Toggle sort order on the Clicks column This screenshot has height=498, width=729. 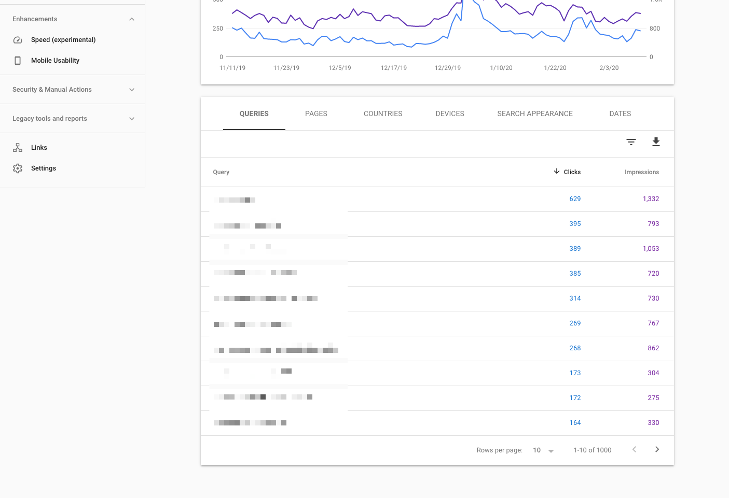[x=572, y=172]
